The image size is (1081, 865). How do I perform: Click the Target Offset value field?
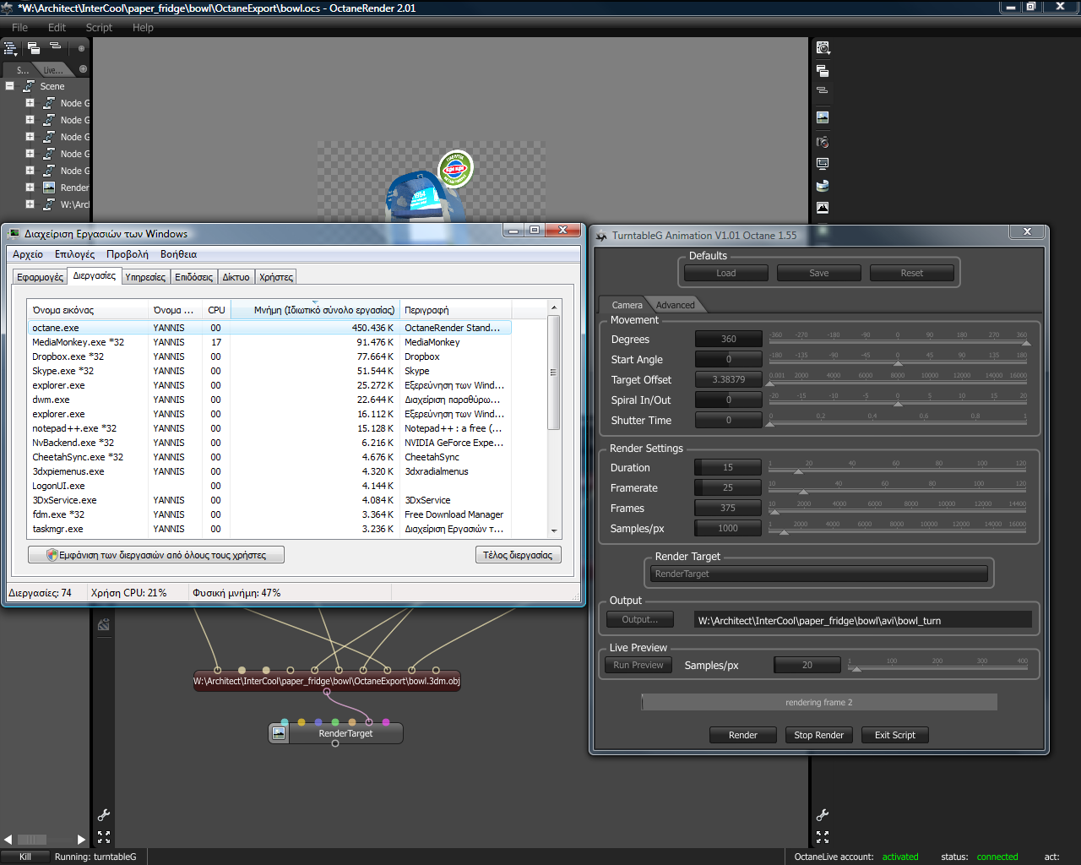tap(728, 379)
